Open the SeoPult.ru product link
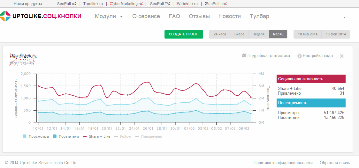Screen dimensions: 359x168 (x=66, y=4)
